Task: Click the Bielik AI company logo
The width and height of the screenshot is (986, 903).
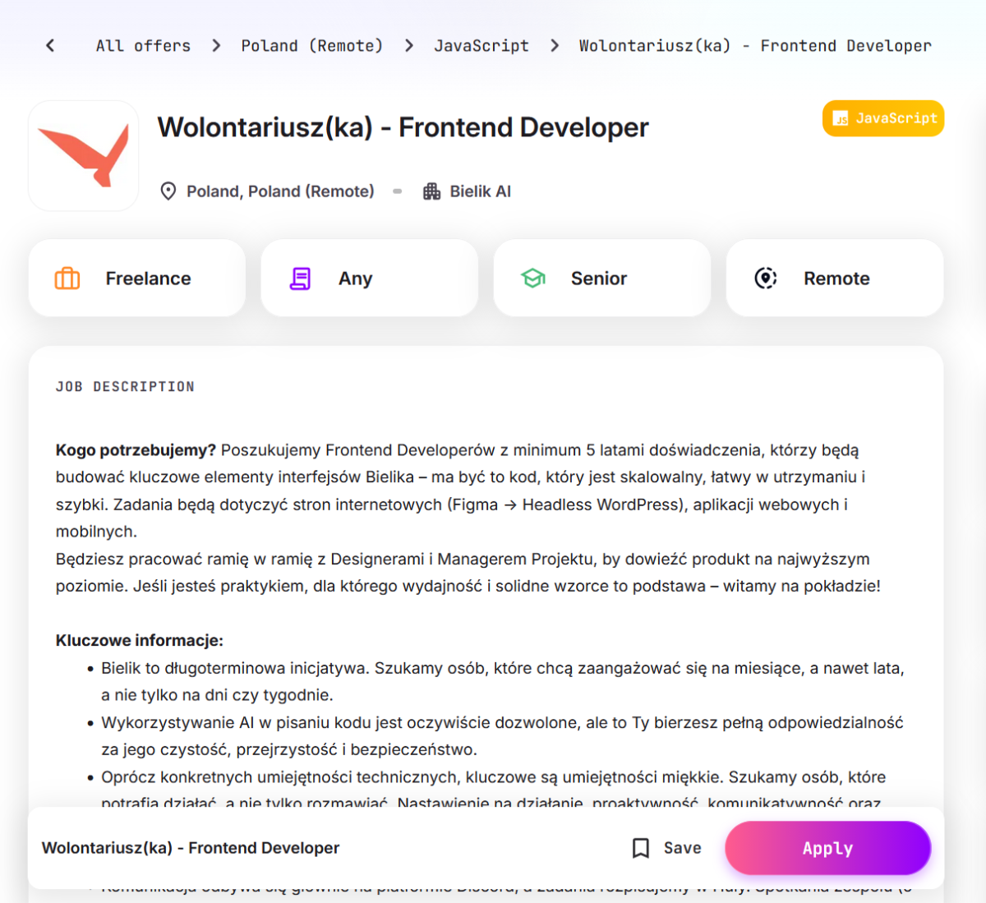Action: (x=84, y=156)
